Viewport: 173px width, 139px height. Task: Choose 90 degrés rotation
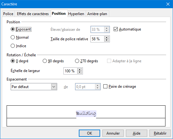pyautogui.click(x=45, y=61)
